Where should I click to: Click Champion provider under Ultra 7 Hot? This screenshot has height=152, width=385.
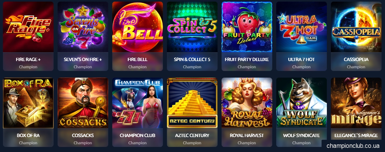coord(302,67)
